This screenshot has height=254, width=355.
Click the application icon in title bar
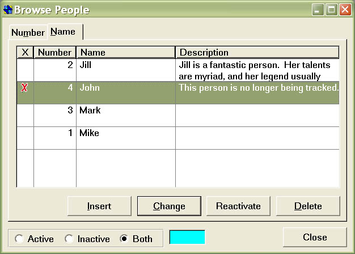pos(8,10)
